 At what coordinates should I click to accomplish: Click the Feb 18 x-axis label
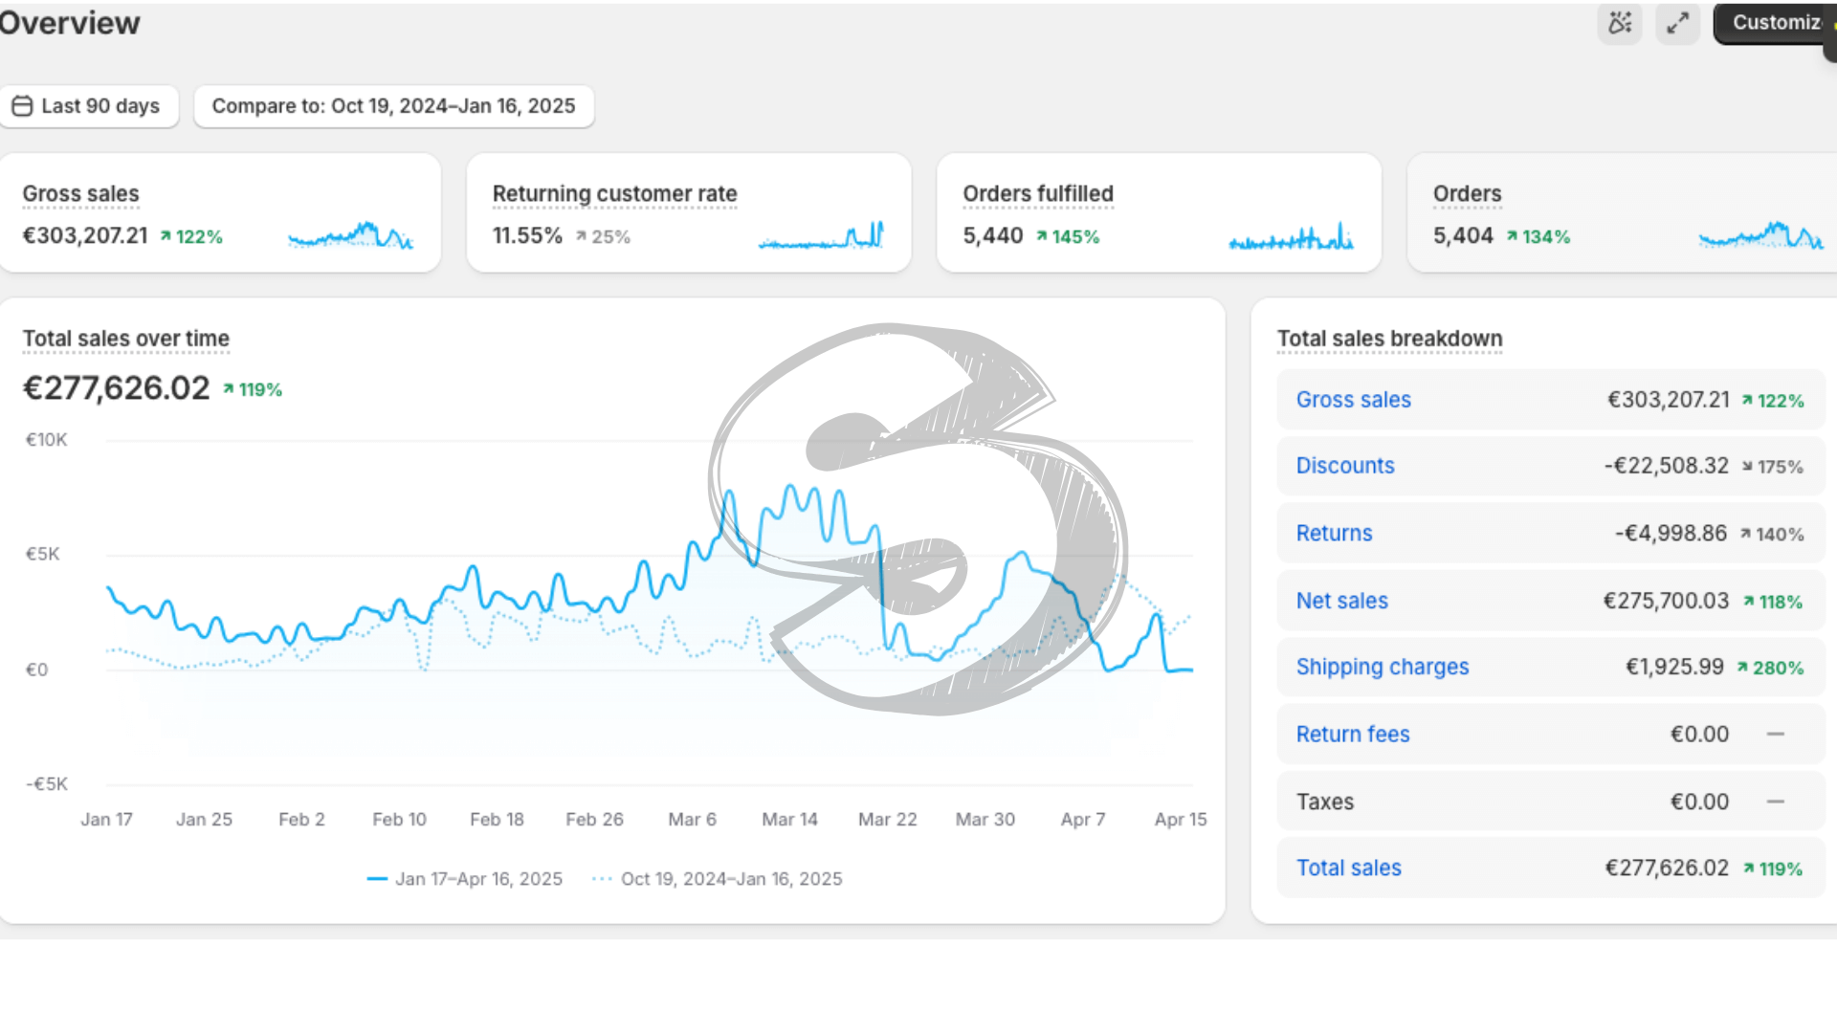497,820
